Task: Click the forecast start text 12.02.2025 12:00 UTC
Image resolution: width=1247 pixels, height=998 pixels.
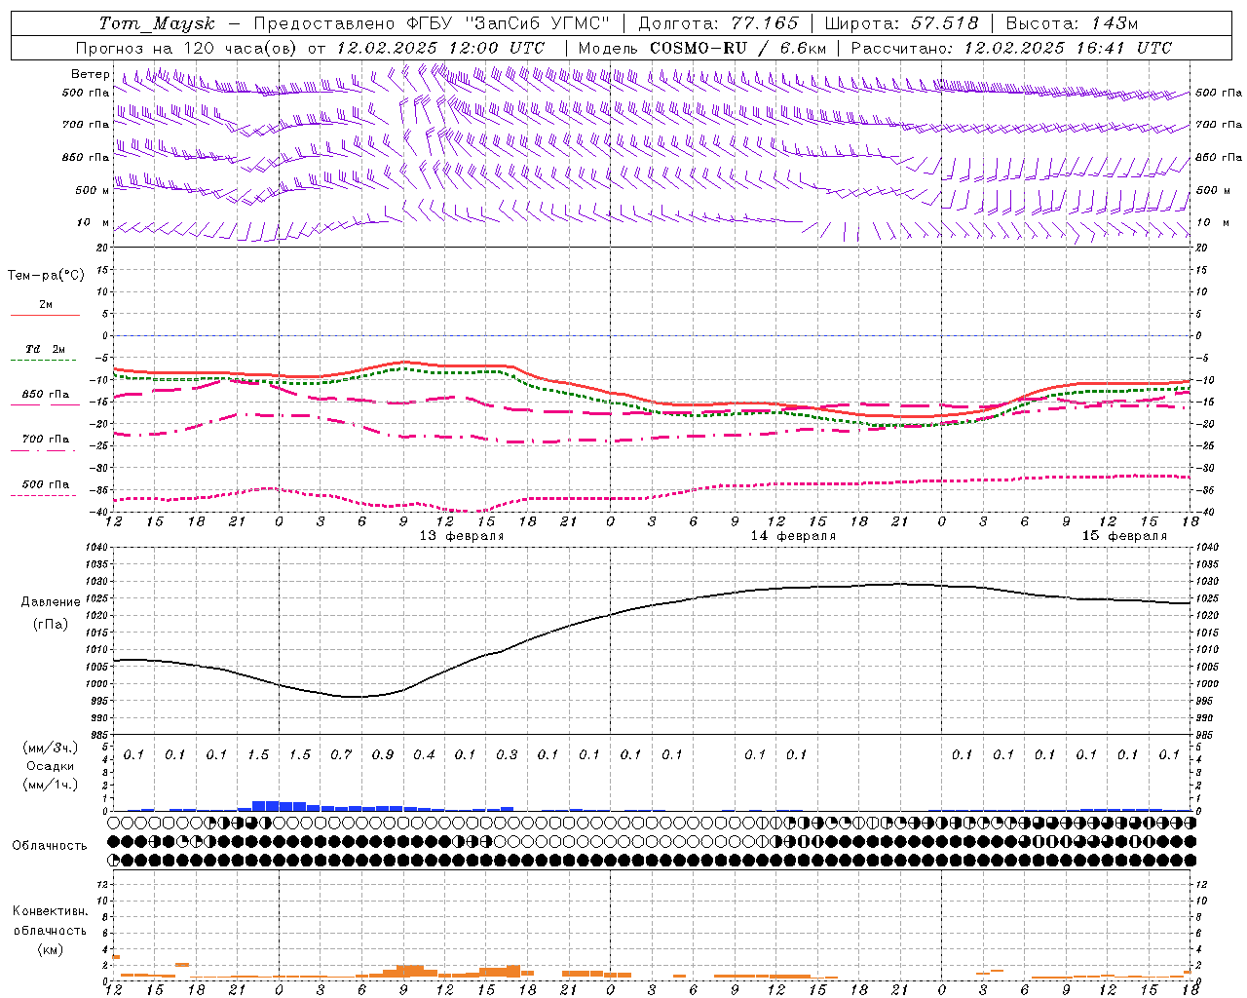Action: (x=440, y=48)
